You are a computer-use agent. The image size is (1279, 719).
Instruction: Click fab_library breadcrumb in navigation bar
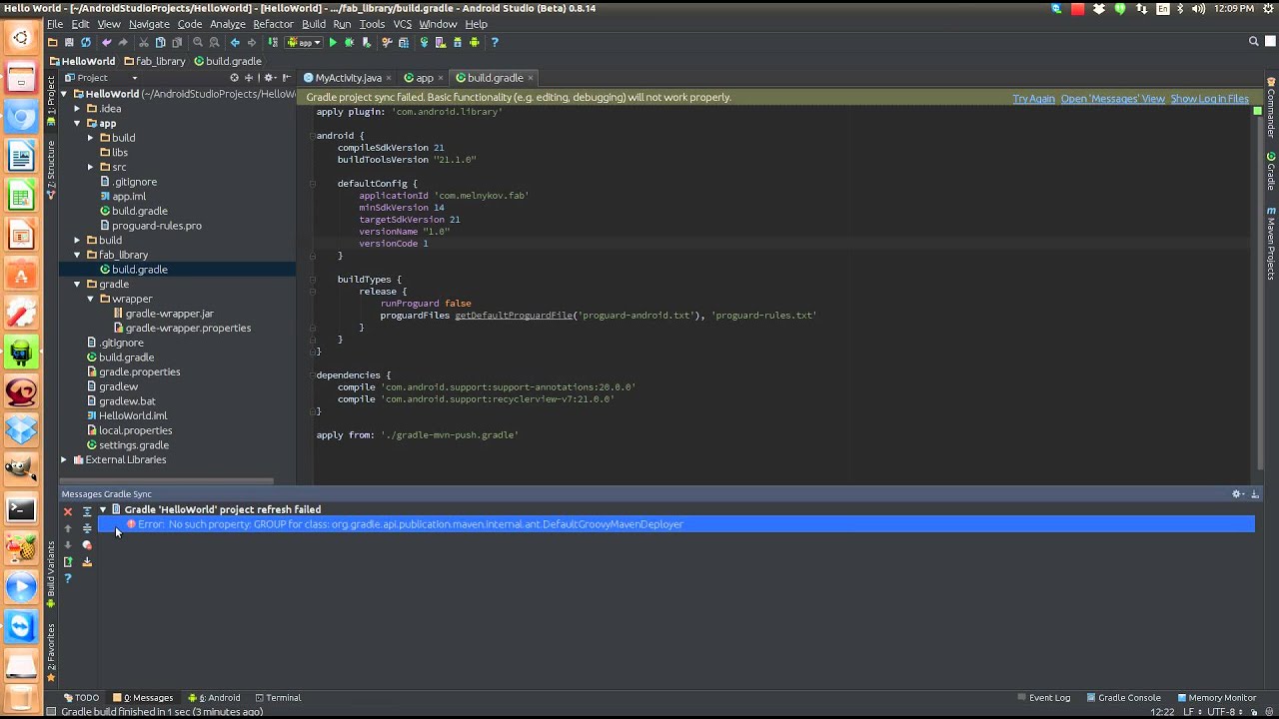tap(154, 61)
